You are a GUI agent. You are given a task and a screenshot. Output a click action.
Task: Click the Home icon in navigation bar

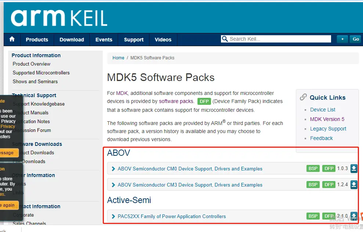point(12,39)
